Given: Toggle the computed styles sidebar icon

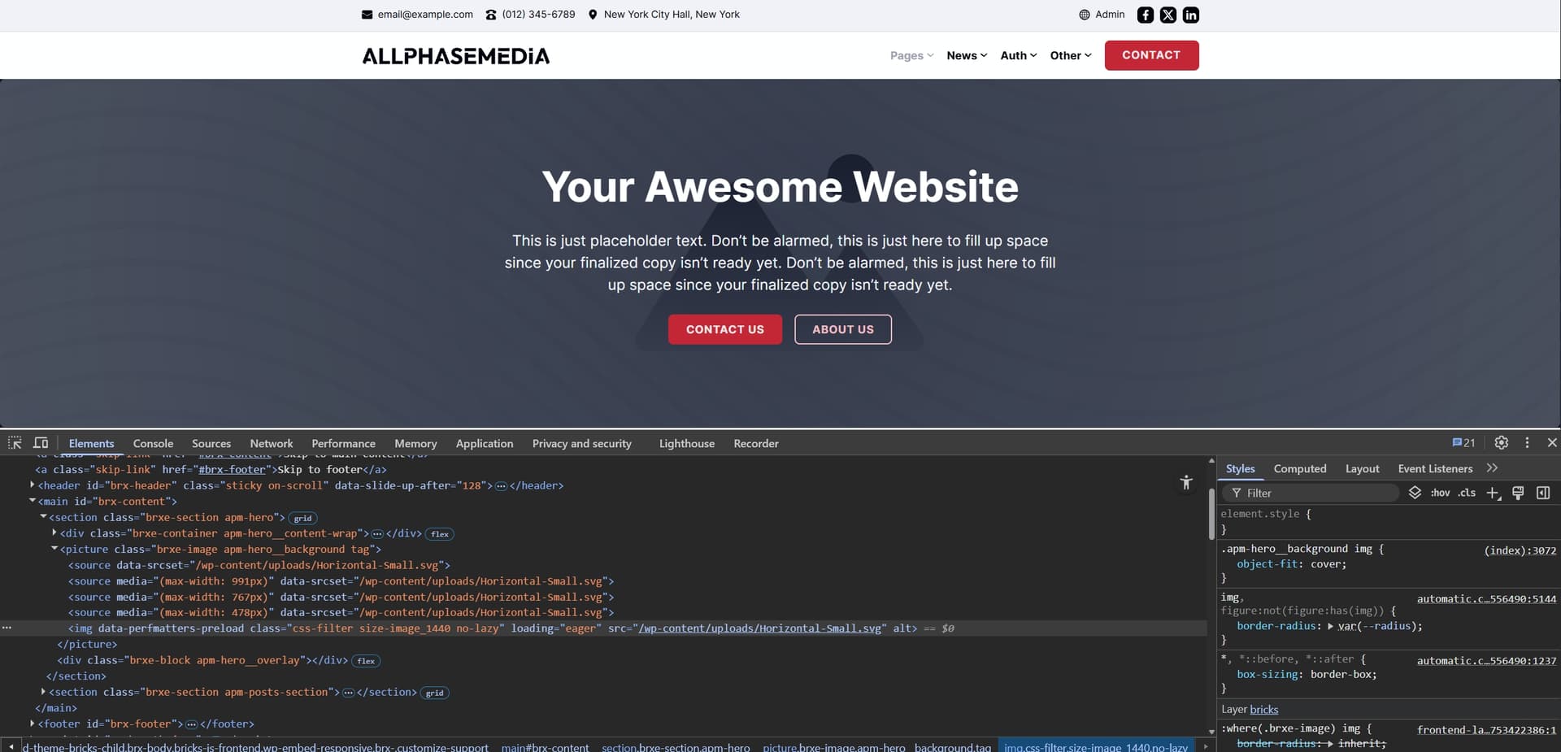Looking at the screenshot, I should 1543,493.
